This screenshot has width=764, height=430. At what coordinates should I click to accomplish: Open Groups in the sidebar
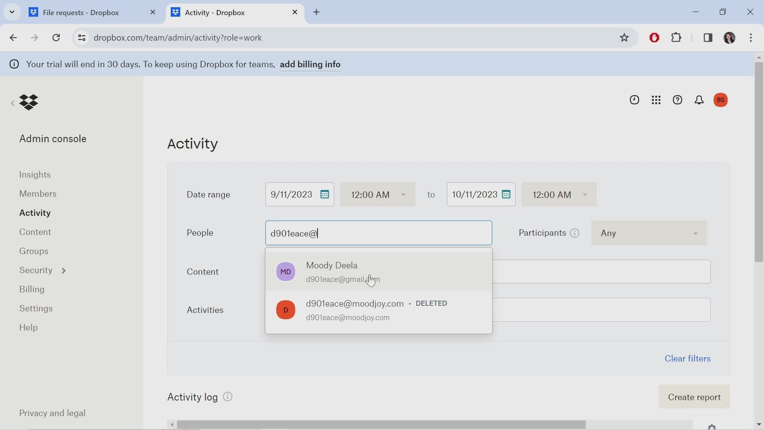34,251
